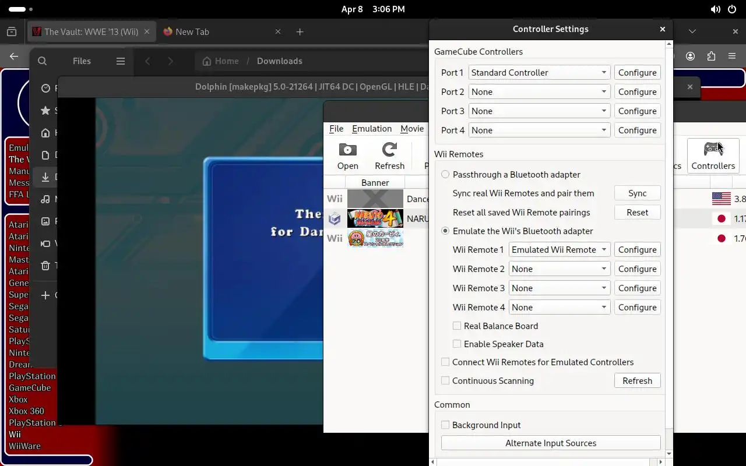Screen dimensions: 746x466
Task: Click the Controller Settings horizontal scrollbar
Action: [547, 462]
